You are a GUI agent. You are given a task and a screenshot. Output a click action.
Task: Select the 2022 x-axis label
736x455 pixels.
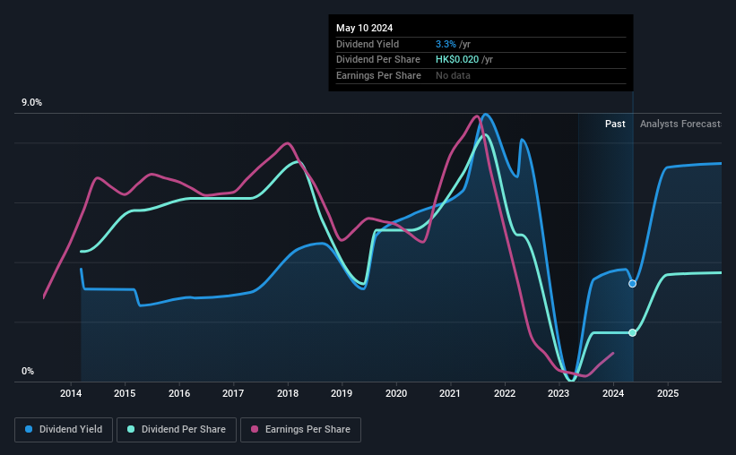click(505, 393)
